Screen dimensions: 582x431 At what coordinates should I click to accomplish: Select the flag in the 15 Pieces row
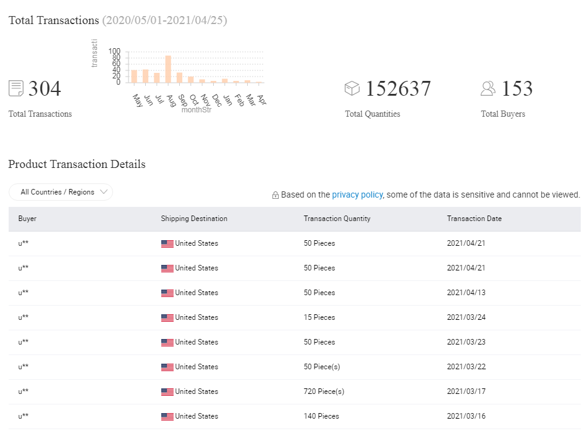point(167,317)
